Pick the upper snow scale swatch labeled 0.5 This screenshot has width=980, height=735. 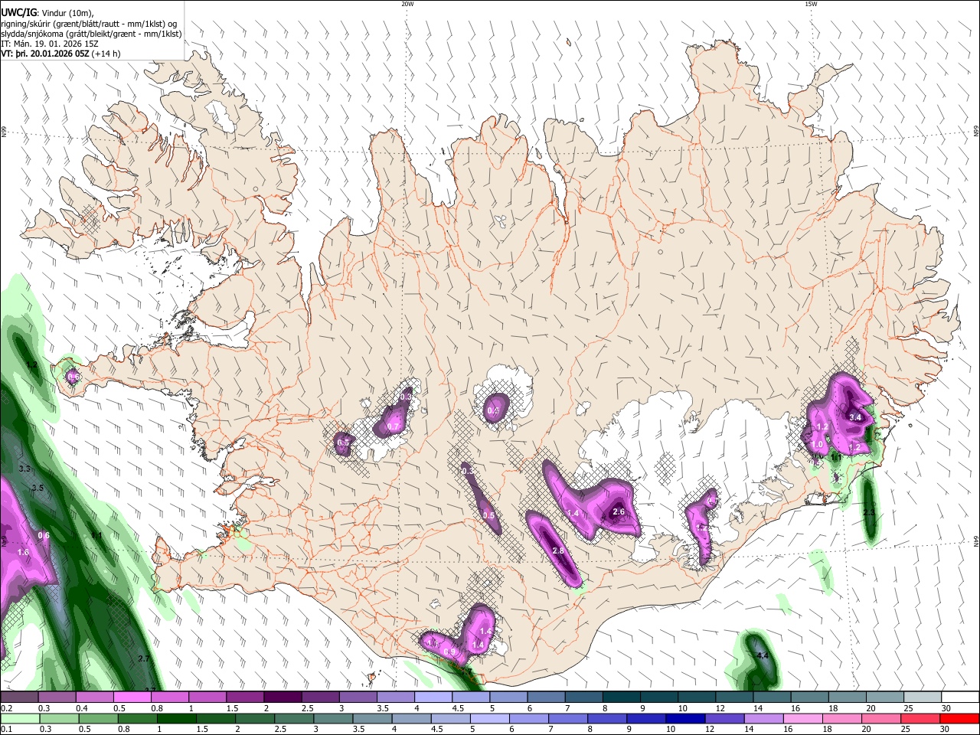pyautogui.click(x=132, y=697)
